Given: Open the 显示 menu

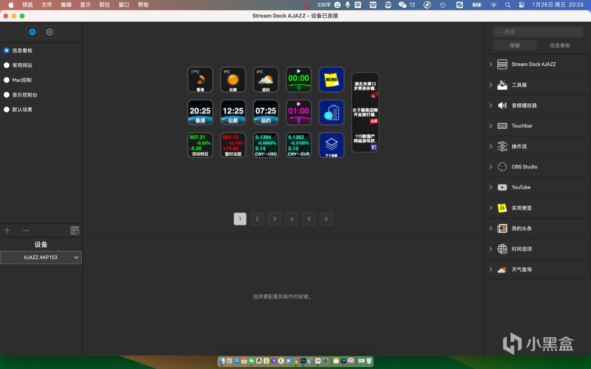Looking at the screenshot, I should click(85, 5).
